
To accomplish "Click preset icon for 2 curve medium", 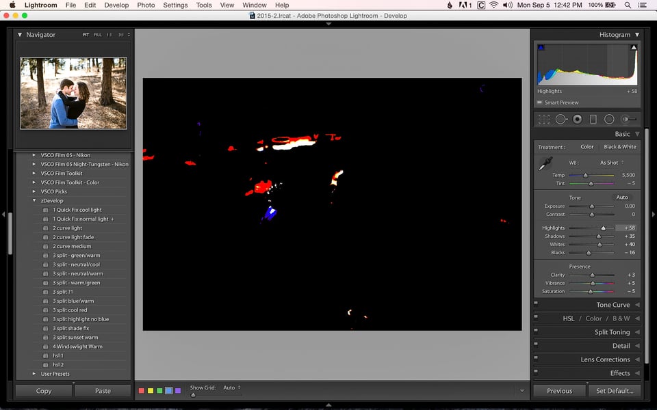I will [45, 247].
